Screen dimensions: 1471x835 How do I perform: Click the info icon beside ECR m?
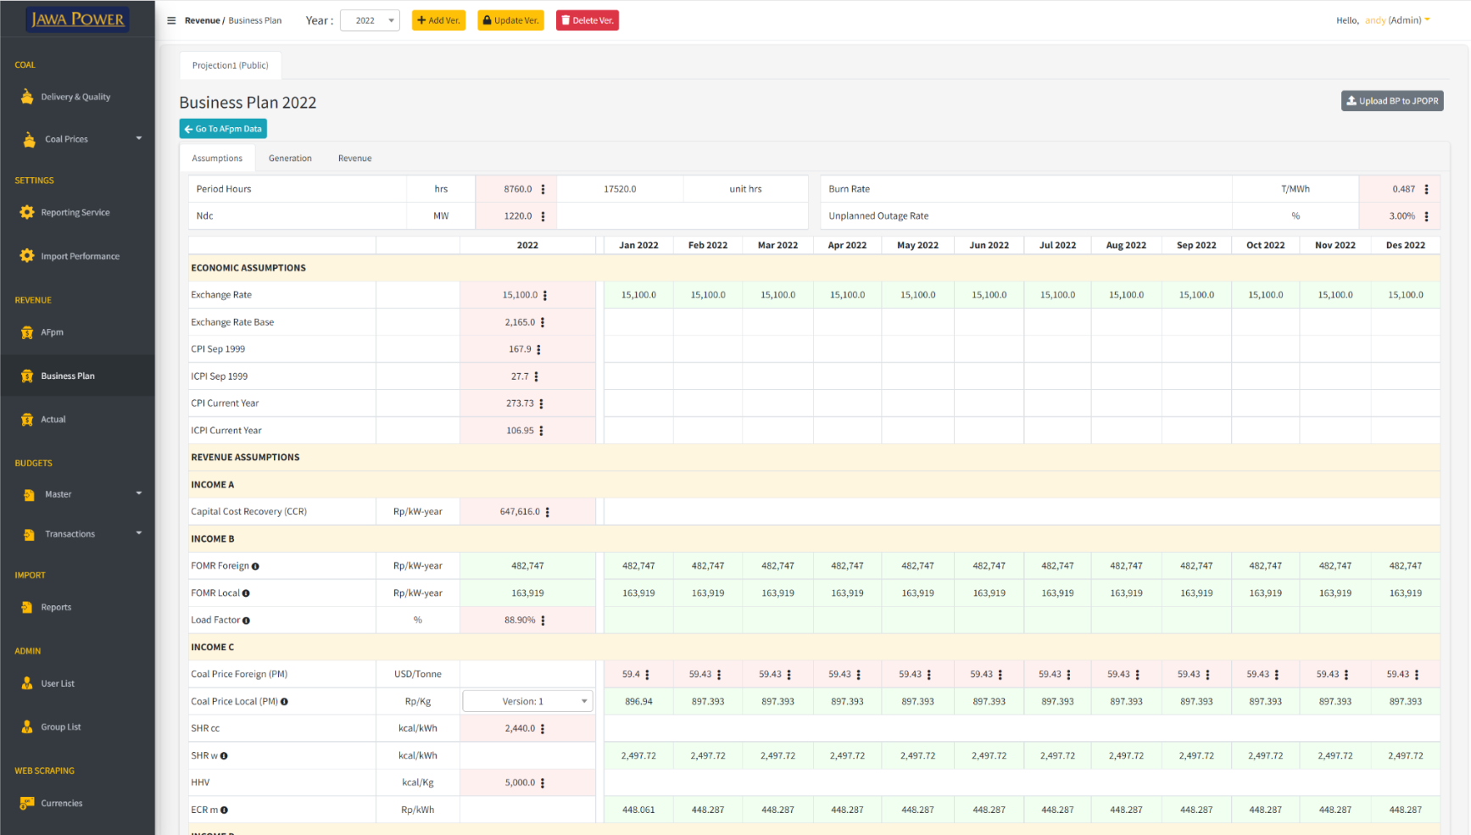click(x=224, y=810)
